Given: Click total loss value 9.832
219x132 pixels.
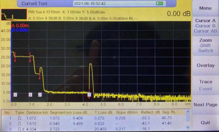Looking at the screenshot, I should point(99,124).
